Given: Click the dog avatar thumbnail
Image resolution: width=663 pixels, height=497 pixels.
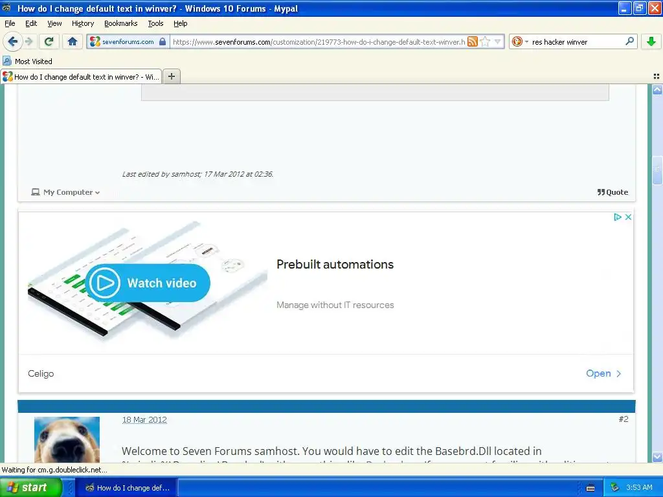Looking at the screenshot, I should tap(67, 439).
